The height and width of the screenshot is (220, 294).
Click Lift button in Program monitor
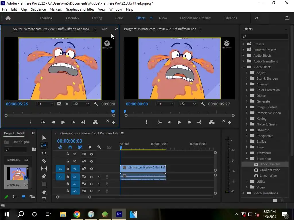(212, 122)
